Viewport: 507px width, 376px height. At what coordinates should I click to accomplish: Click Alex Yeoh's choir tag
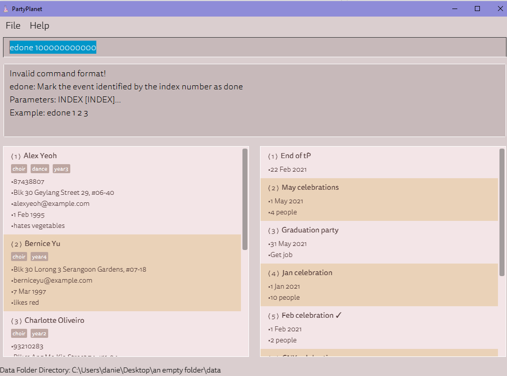(x=19, y=169)
